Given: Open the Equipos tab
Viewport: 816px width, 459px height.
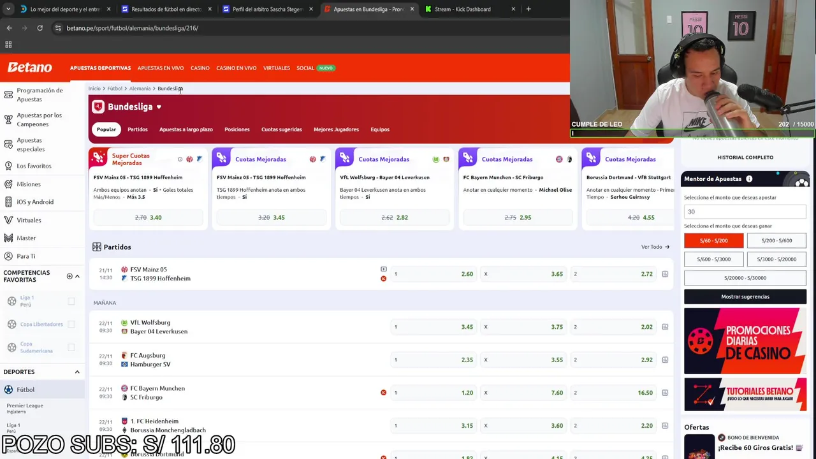Looking at the screenshot, I should 380,129.
